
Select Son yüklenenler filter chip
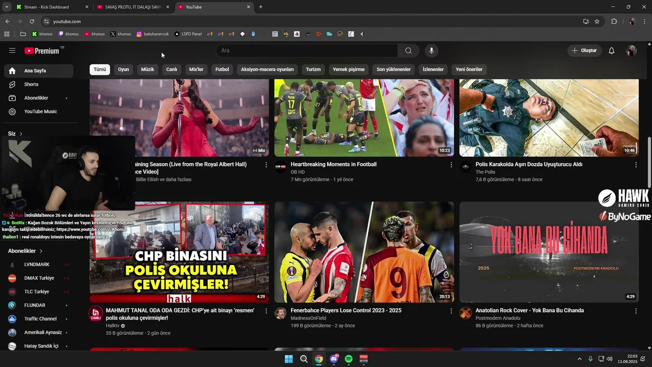click(x=394, y=69)
